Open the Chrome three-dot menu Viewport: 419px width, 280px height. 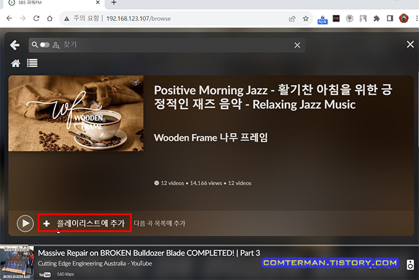417,18
